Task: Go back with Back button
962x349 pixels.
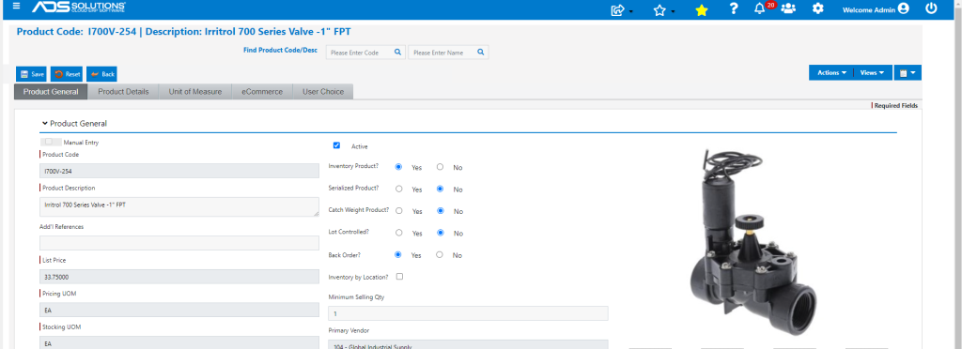Action: pyautogui.click(x=101, y=74)
